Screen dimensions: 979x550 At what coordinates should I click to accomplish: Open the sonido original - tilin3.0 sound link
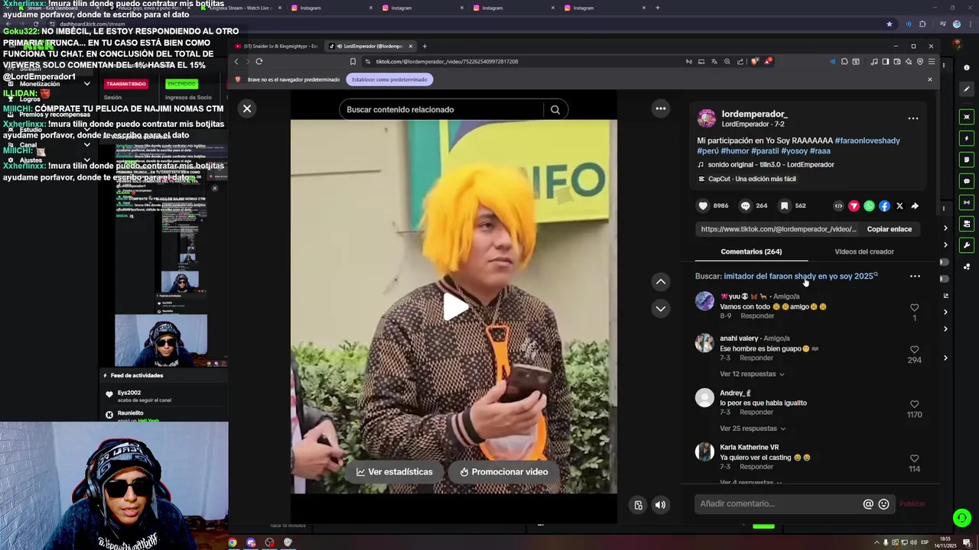click(x=772, y=165)
